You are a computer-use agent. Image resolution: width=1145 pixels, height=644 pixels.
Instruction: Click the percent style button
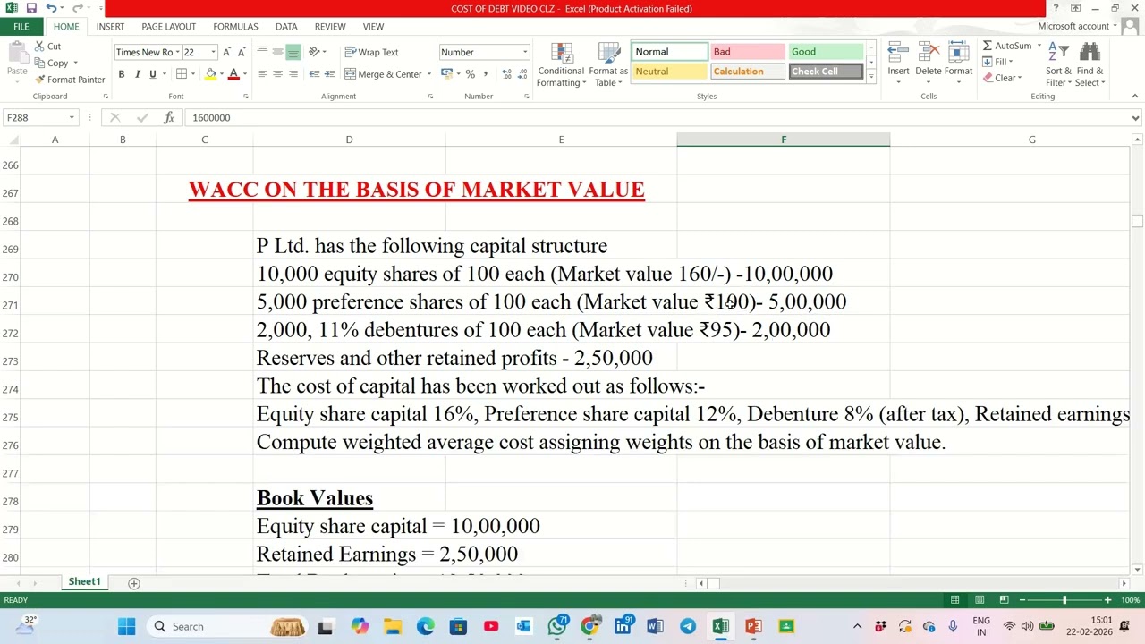(x=470, y=74)
